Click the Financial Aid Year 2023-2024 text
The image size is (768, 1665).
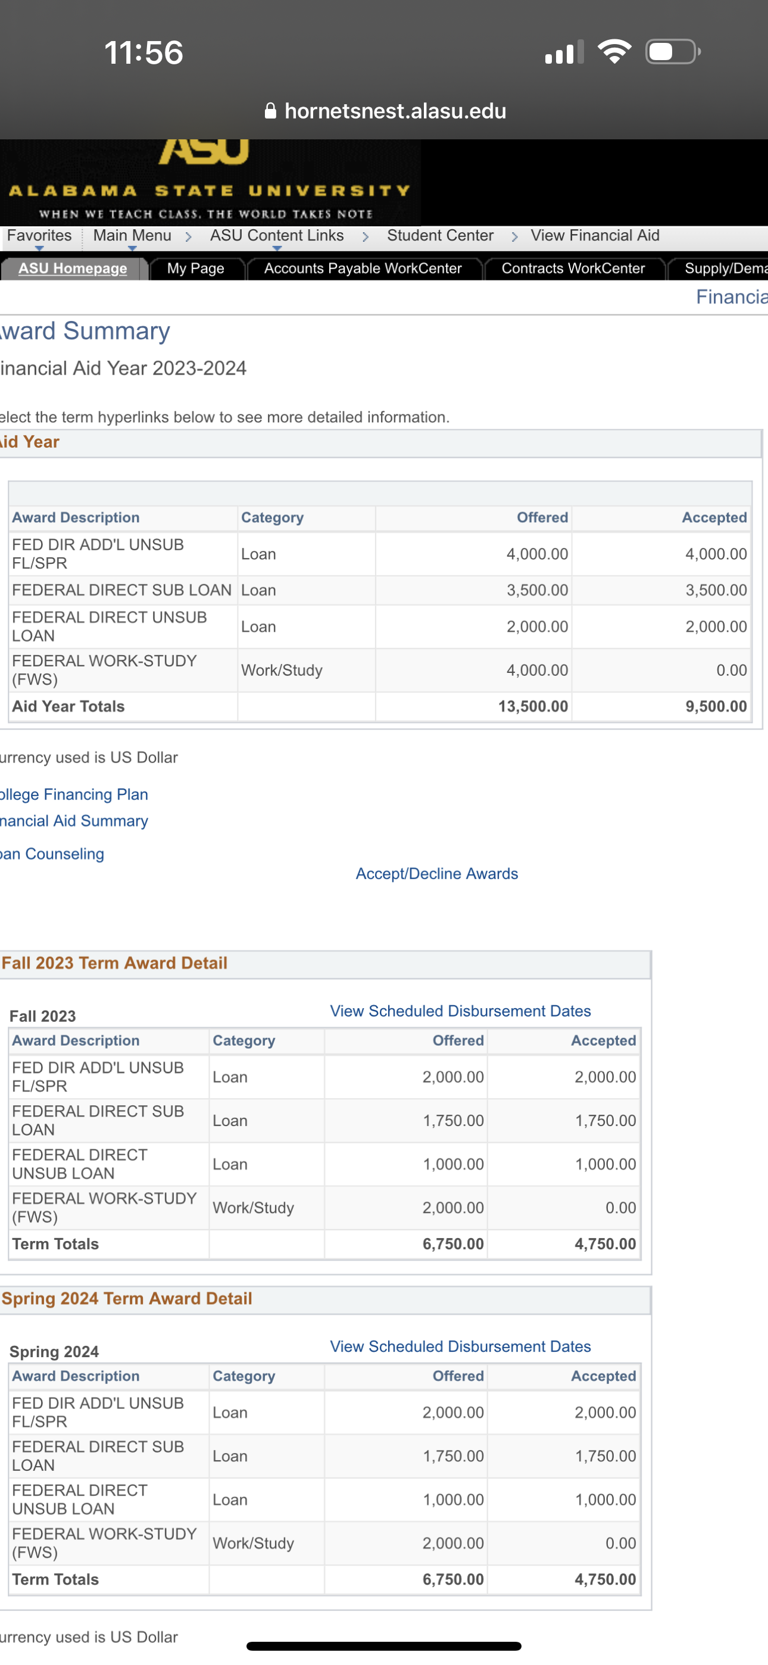pos(123,368)
